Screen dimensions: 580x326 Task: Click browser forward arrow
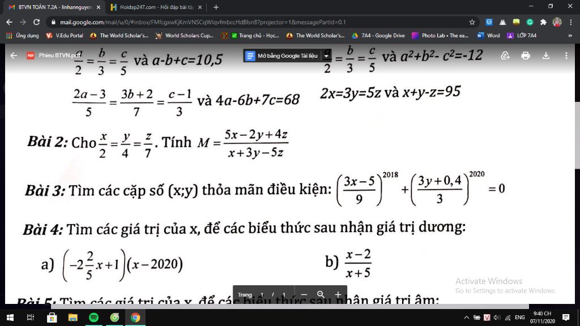tap(23, 22)
